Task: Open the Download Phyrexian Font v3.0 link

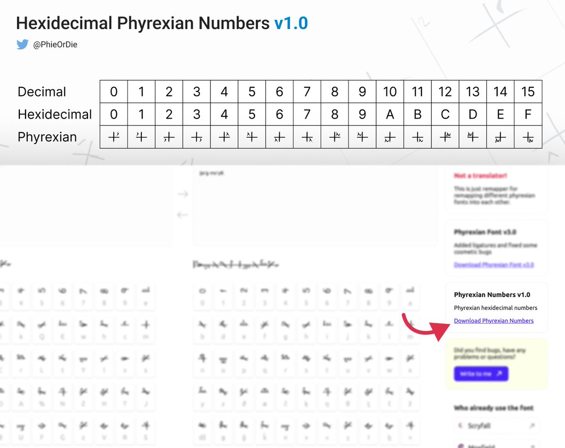Action: tap(494, 265)
